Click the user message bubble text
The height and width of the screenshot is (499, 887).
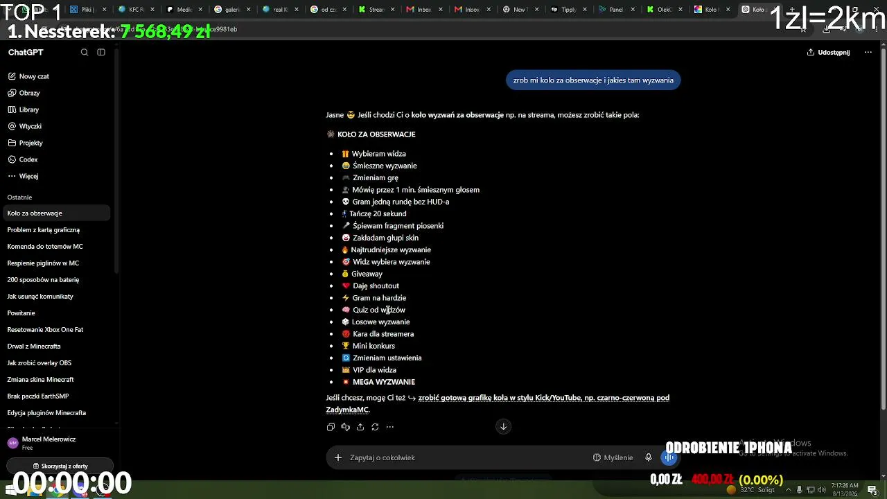click(x=593, y=80)
